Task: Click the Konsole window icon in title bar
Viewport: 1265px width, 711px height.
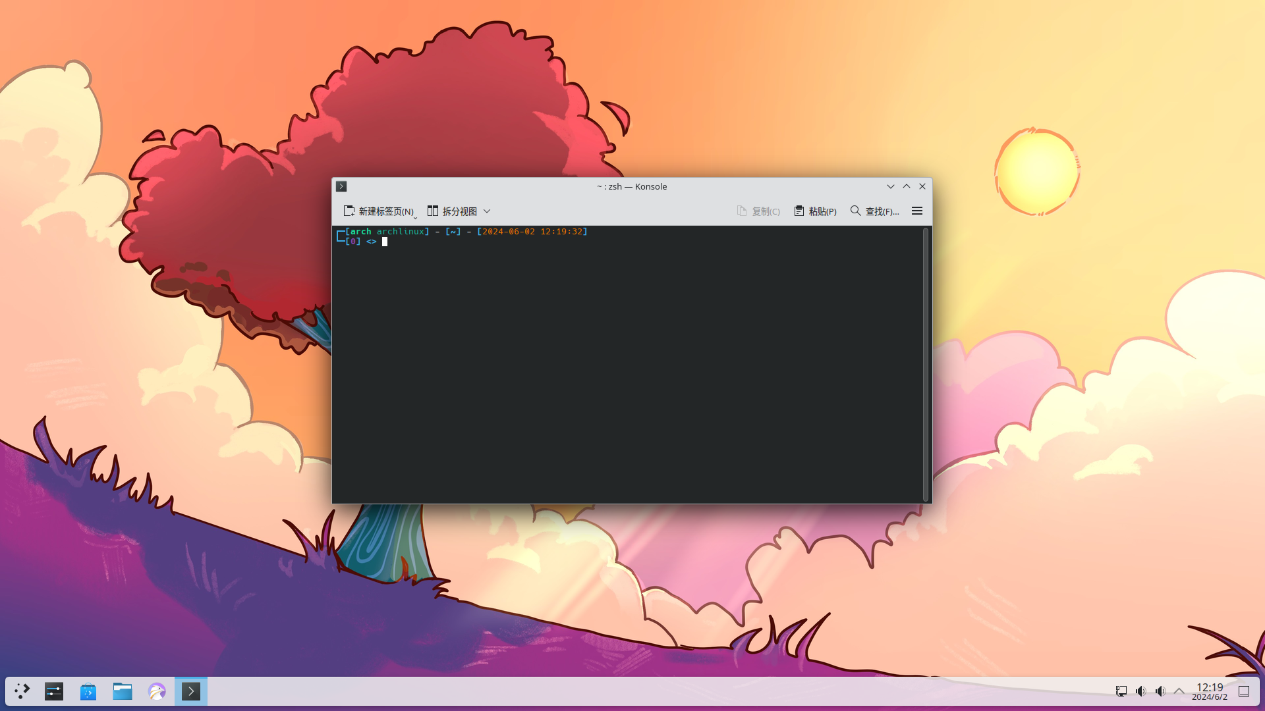Action: click(x=341, y=186)
